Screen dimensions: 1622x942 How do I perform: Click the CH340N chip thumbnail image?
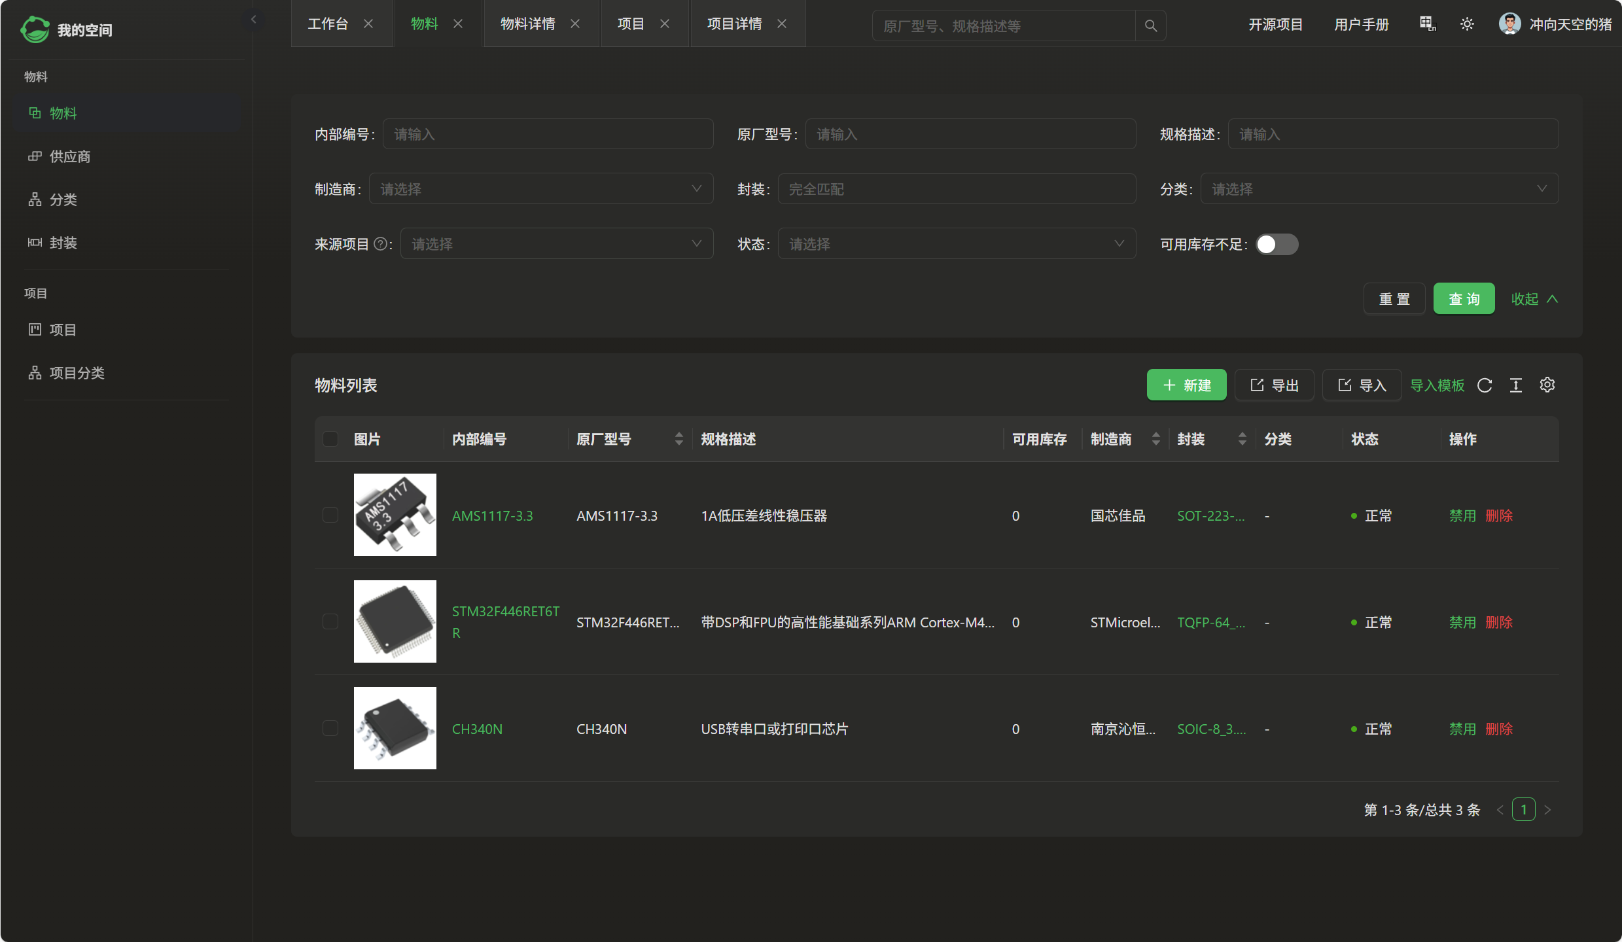tap(395, 728)
